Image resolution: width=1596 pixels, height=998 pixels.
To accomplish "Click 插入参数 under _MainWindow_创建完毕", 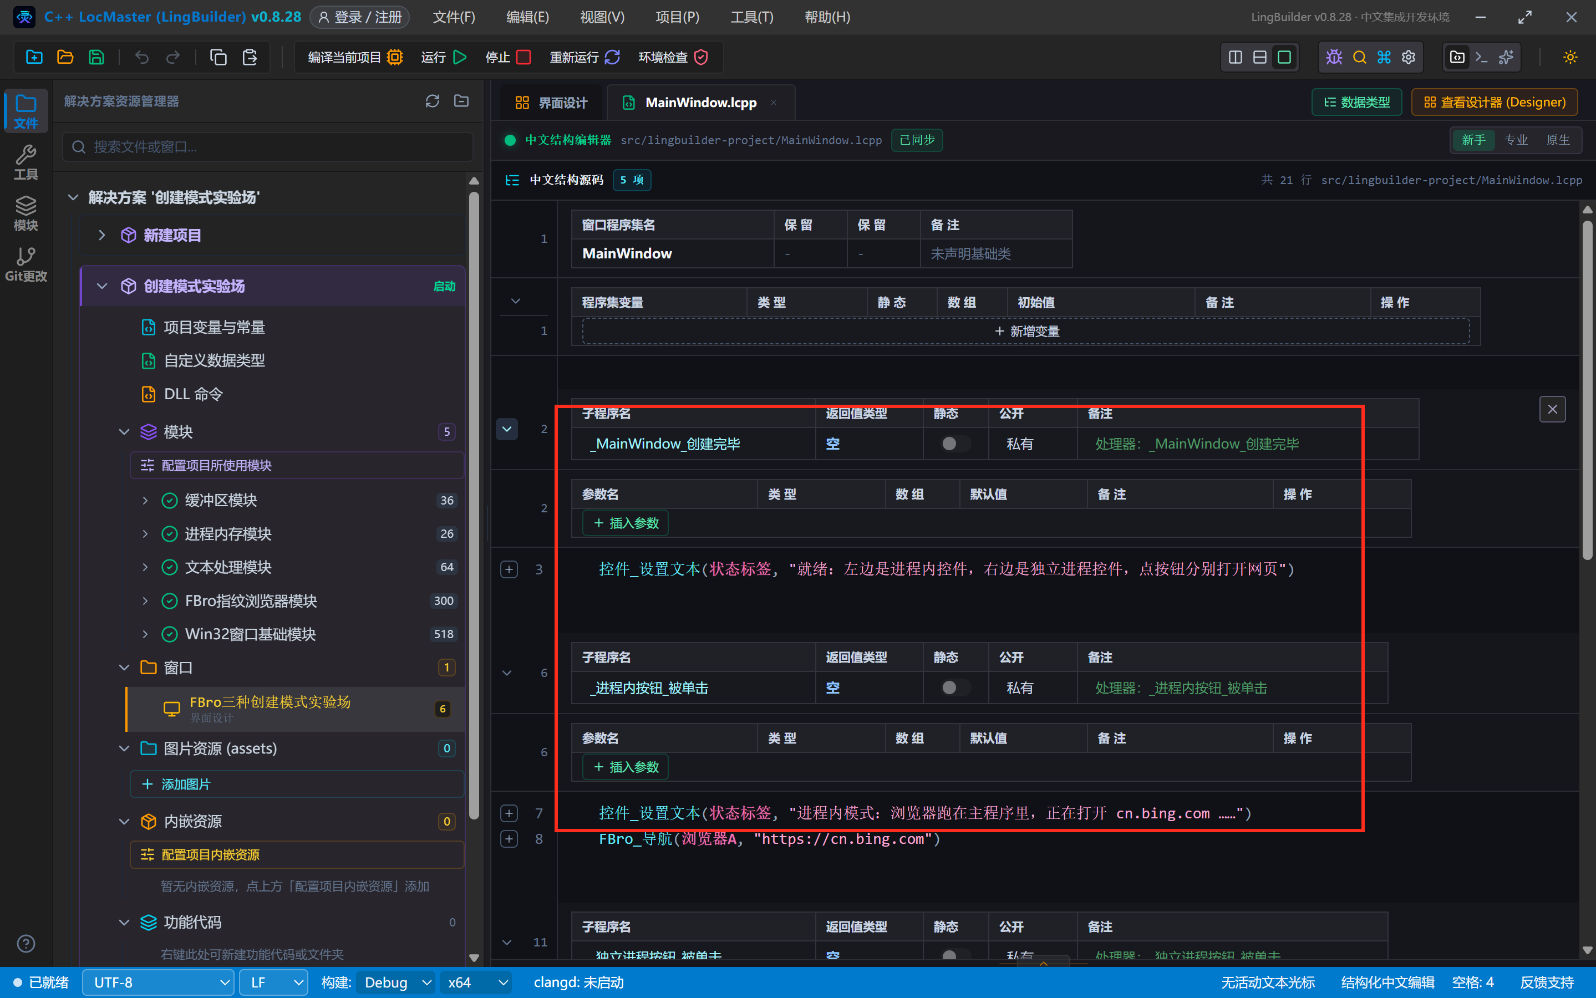I will (626, 523).
